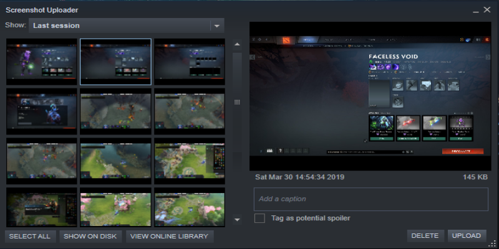Click the '145 KB' file size text
Image resolution: width=499 pixels, height=249 pixels.
click(475, 177)
